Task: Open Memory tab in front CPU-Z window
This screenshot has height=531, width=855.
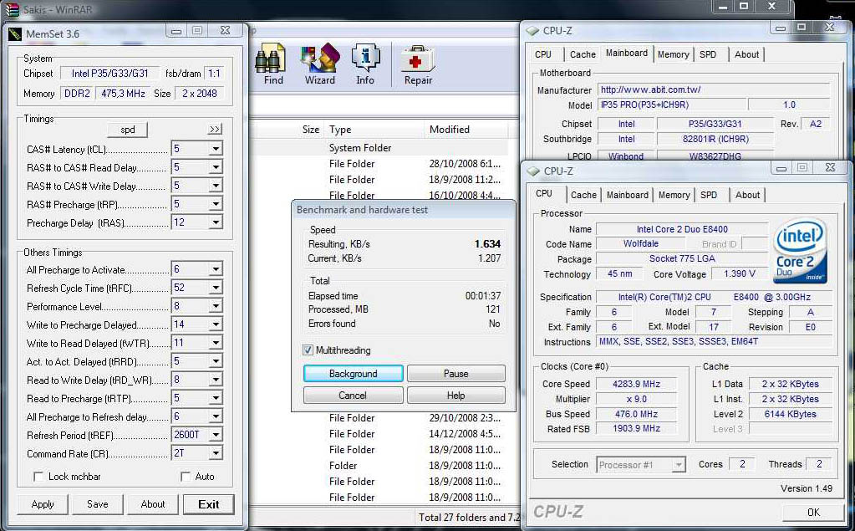Action: click(x=674, y=195)
